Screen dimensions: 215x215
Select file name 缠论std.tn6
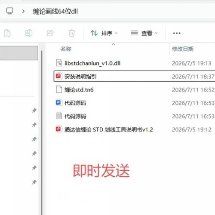click(79, 90)
